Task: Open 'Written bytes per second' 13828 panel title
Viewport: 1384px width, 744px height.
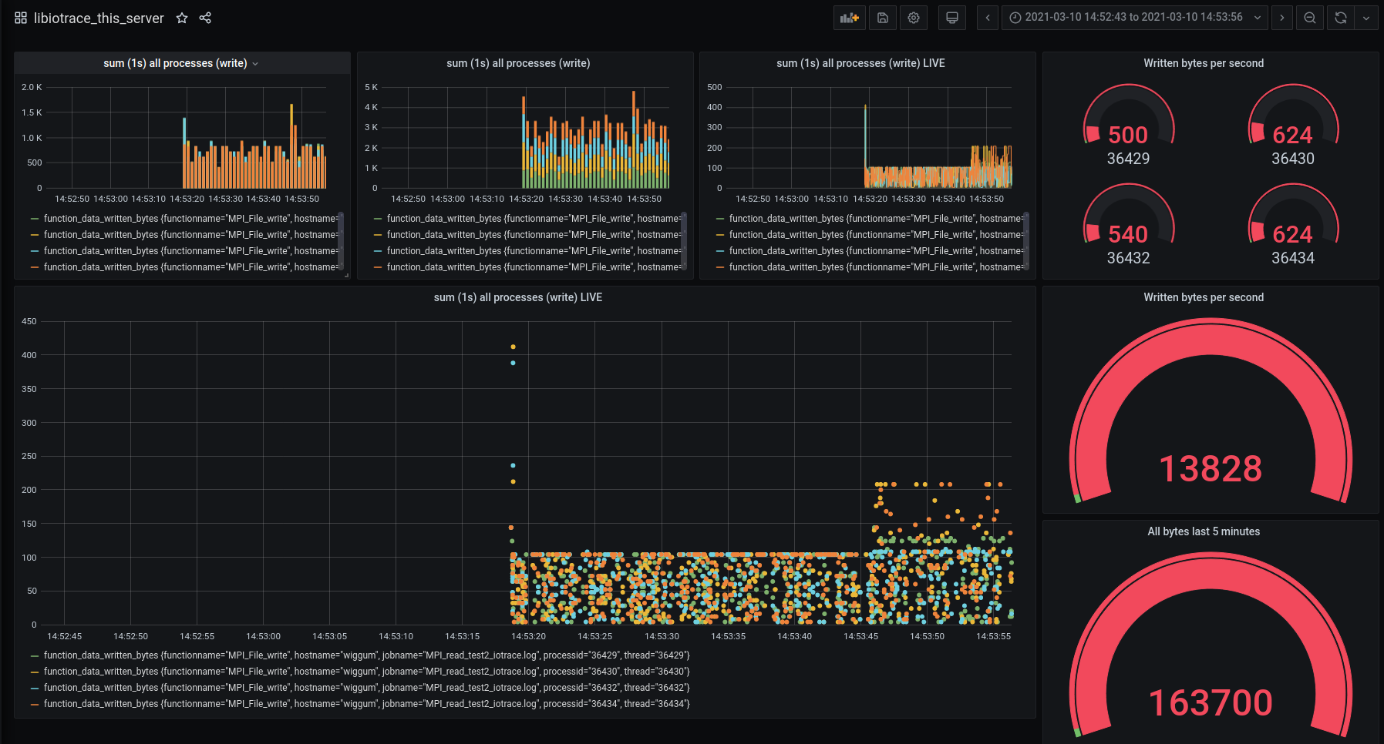Action: [1204, 297]
